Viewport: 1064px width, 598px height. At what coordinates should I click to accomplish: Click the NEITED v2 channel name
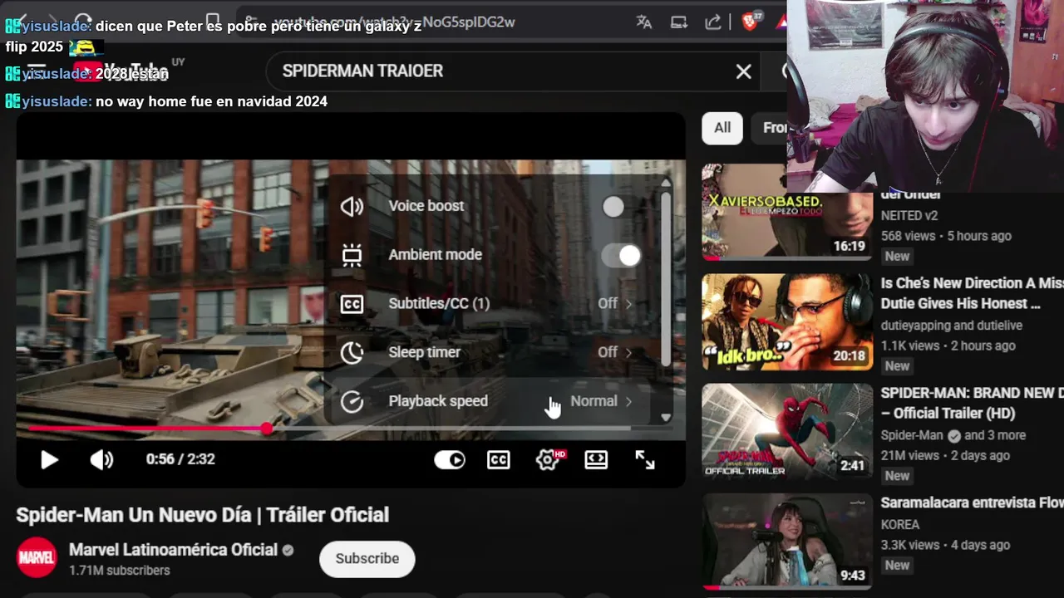[909, 216]
